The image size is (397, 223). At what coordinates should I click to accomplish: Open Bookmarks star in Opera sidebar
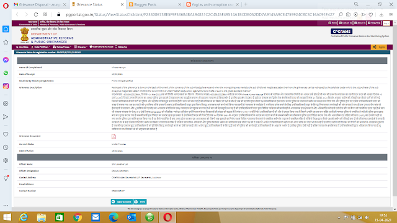(6, 42)
